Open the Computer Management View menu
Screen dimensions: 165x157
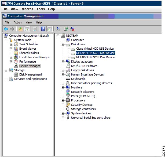pyautogui.click(x=29, y=22)
